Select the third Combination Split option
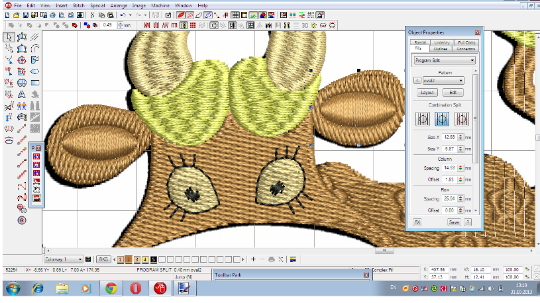 (463, 119)
